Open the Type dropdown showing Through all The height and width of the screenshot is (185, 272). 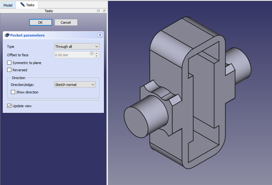pyautogui.click(x=77, y=47)
